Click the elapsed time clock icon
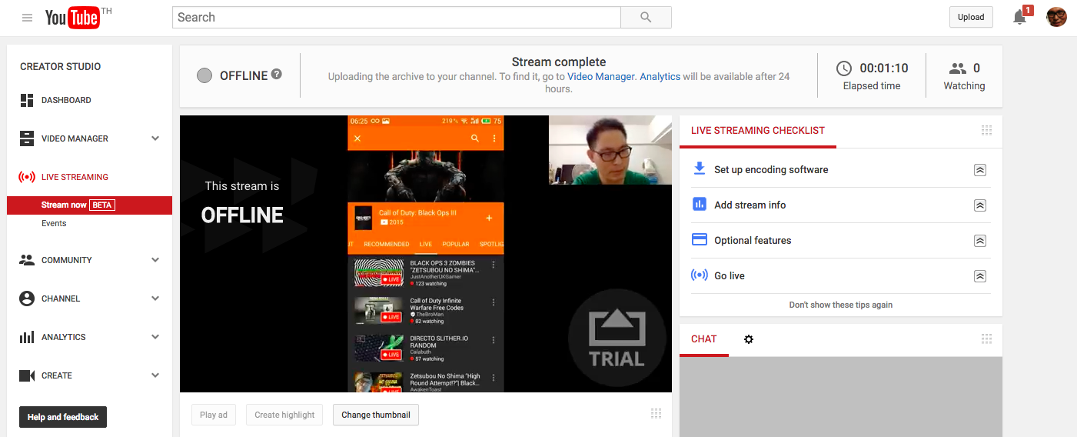The image size is (1077, 437). pyautogui.click(x=844, y=68)
